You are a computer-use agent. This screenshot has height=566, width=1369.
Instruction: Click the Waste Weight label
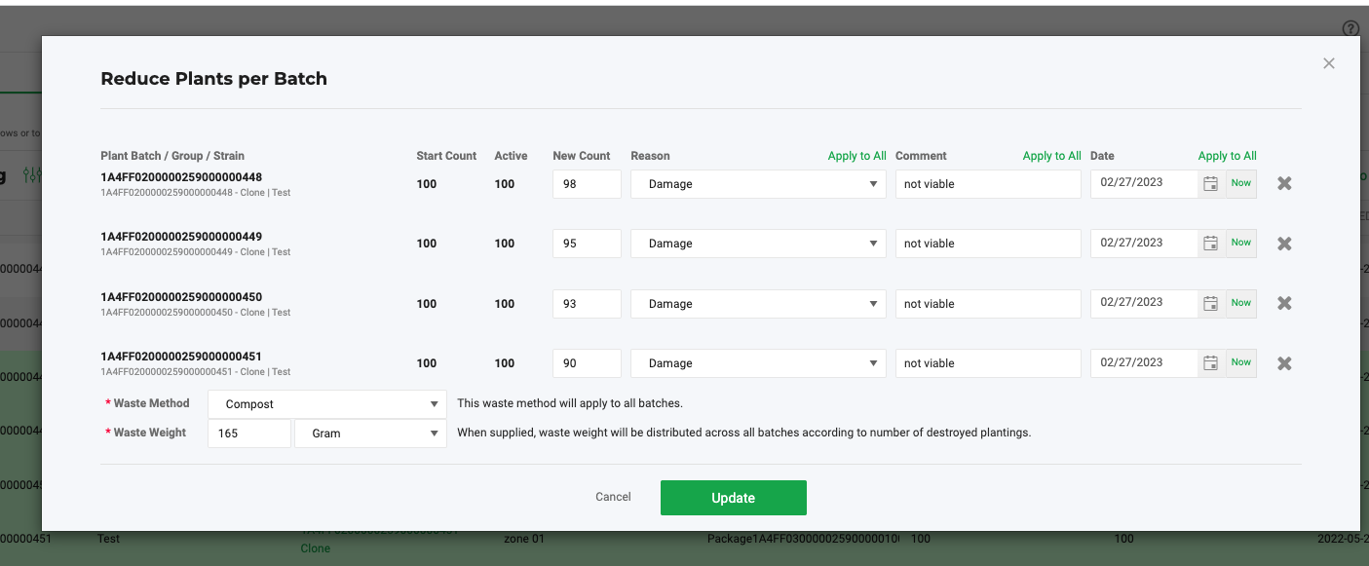150,433
